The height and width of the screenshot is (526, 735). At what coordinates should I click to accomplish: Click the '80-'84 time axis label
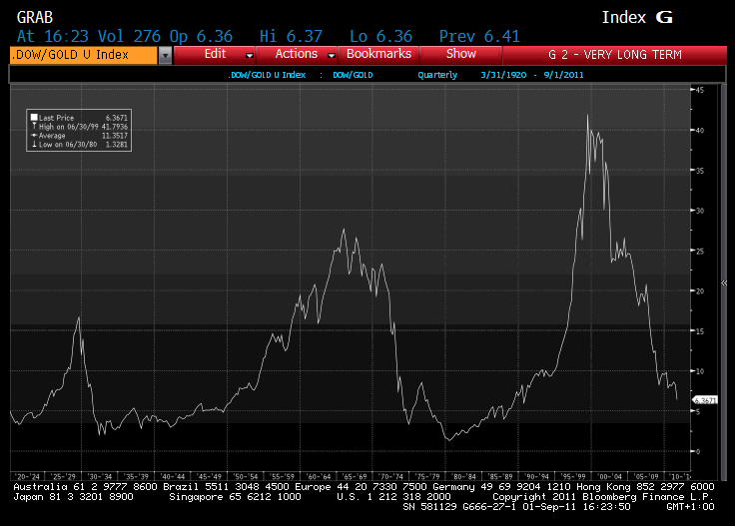pos(463,476)
